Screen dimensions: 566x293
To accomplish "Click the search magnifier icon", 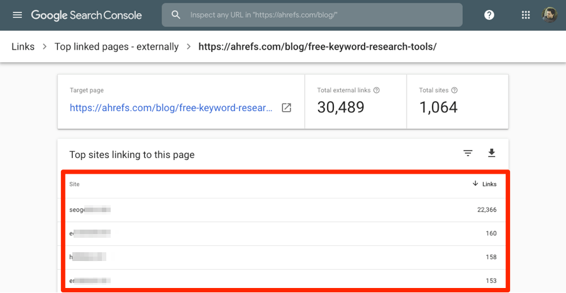I will pos(176,15).
